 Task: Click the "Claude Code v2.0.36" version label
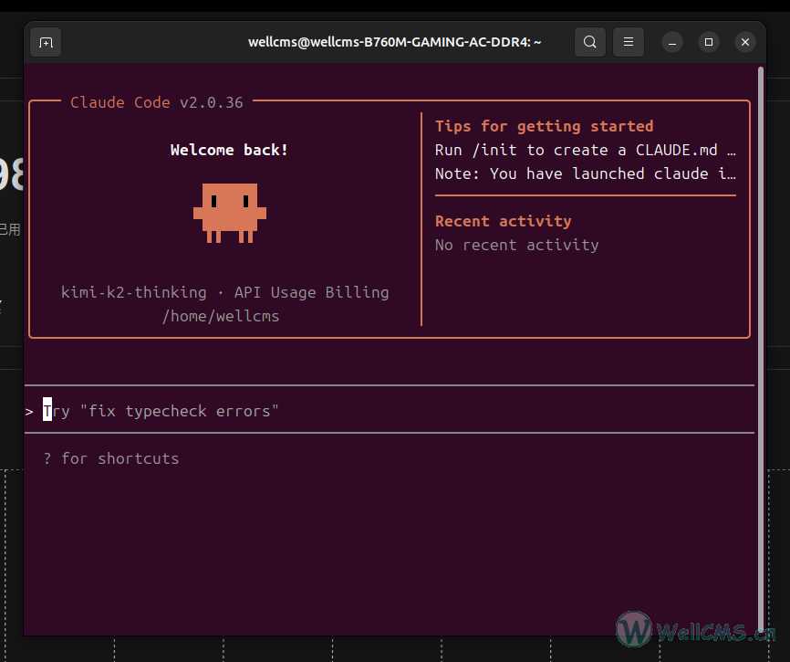tap(157, 102)
